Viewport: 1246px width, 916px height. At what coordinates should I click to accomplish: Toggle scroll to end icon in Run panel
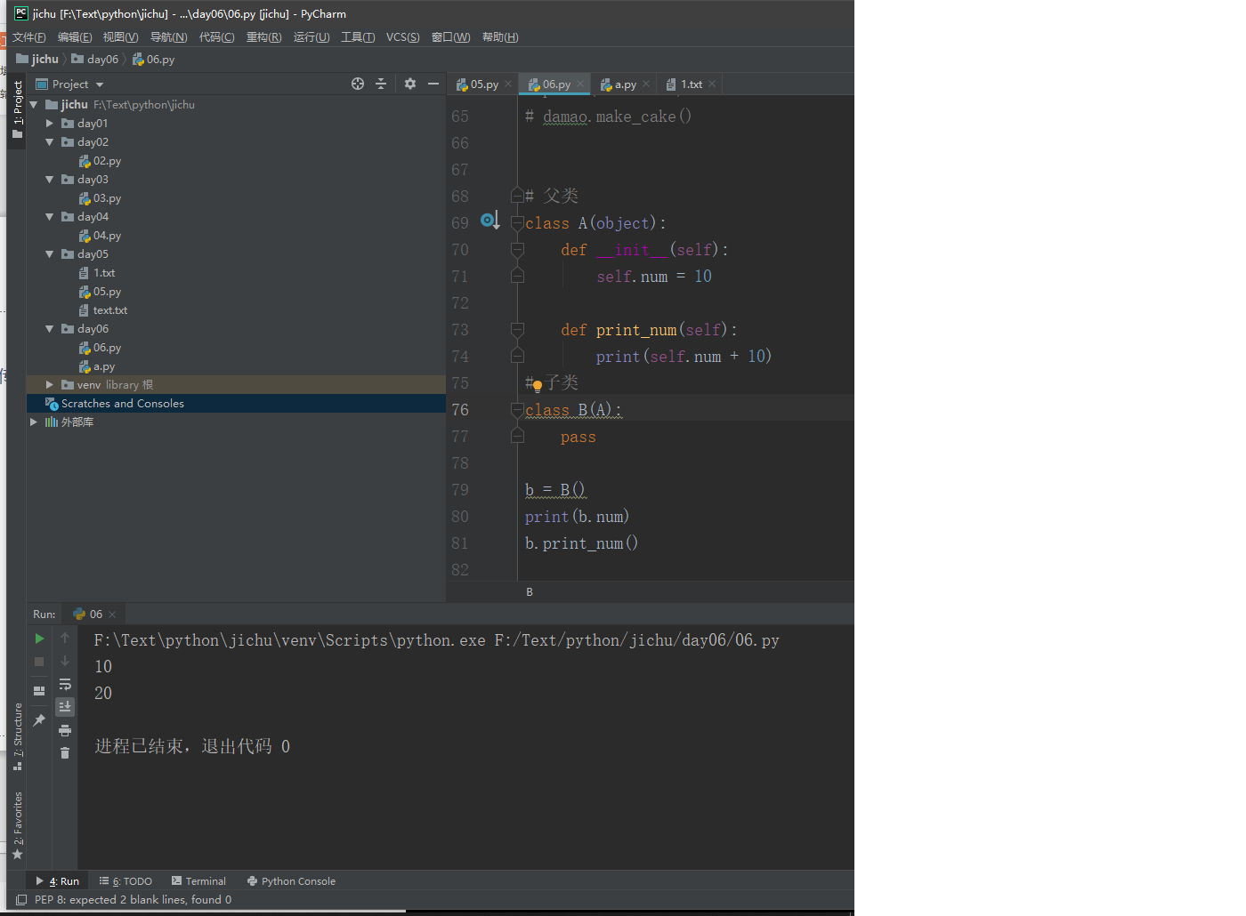click(x=65, y=707)
